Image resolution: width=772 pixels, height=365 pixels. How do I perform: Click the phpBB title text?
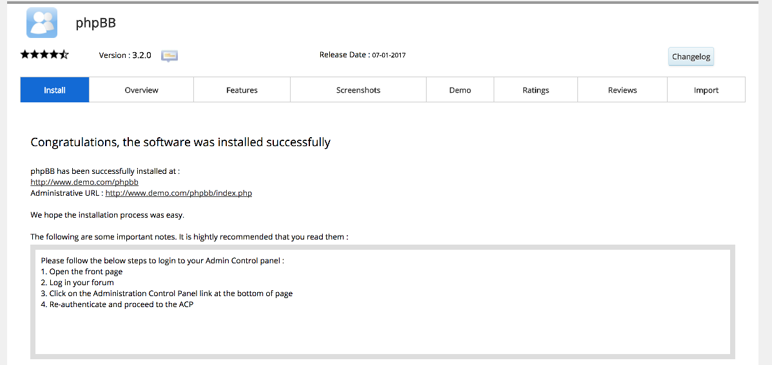tap(96, 23)
